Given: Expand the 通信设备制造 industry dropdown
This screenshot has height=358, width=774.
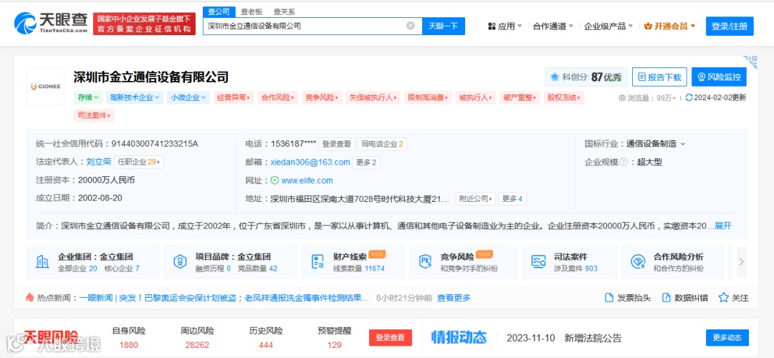Looking at the screenshot, I should point(656,144).
